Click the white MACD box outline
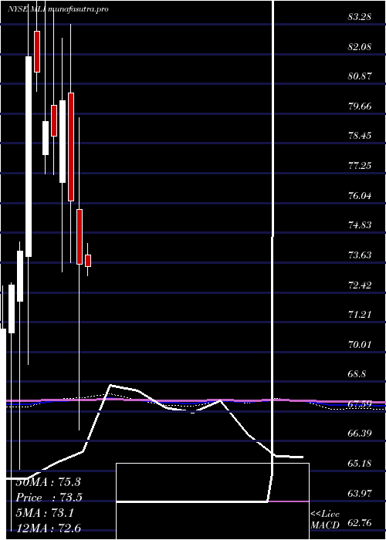 [212, 501]
